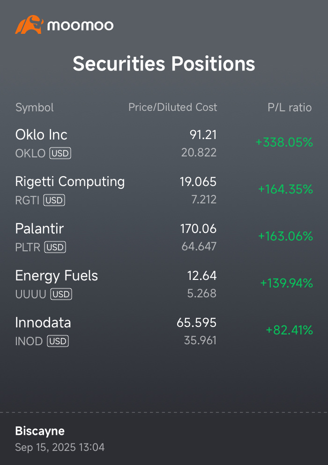Select the USD badge next to RGTI
The image size is (328, 465).
54,200
